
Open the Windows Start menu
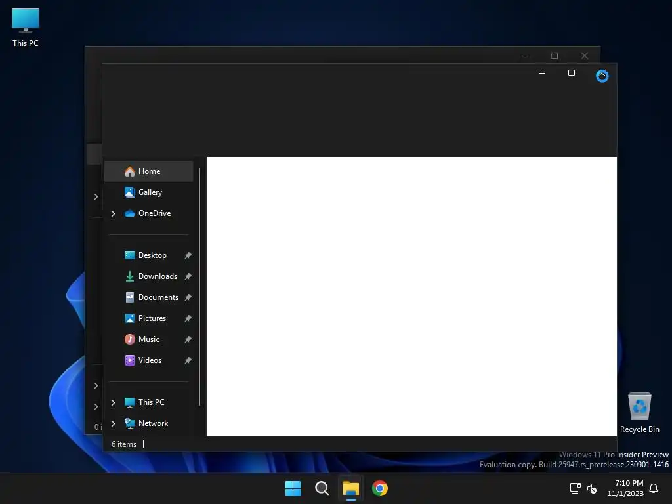pos(293,488)
